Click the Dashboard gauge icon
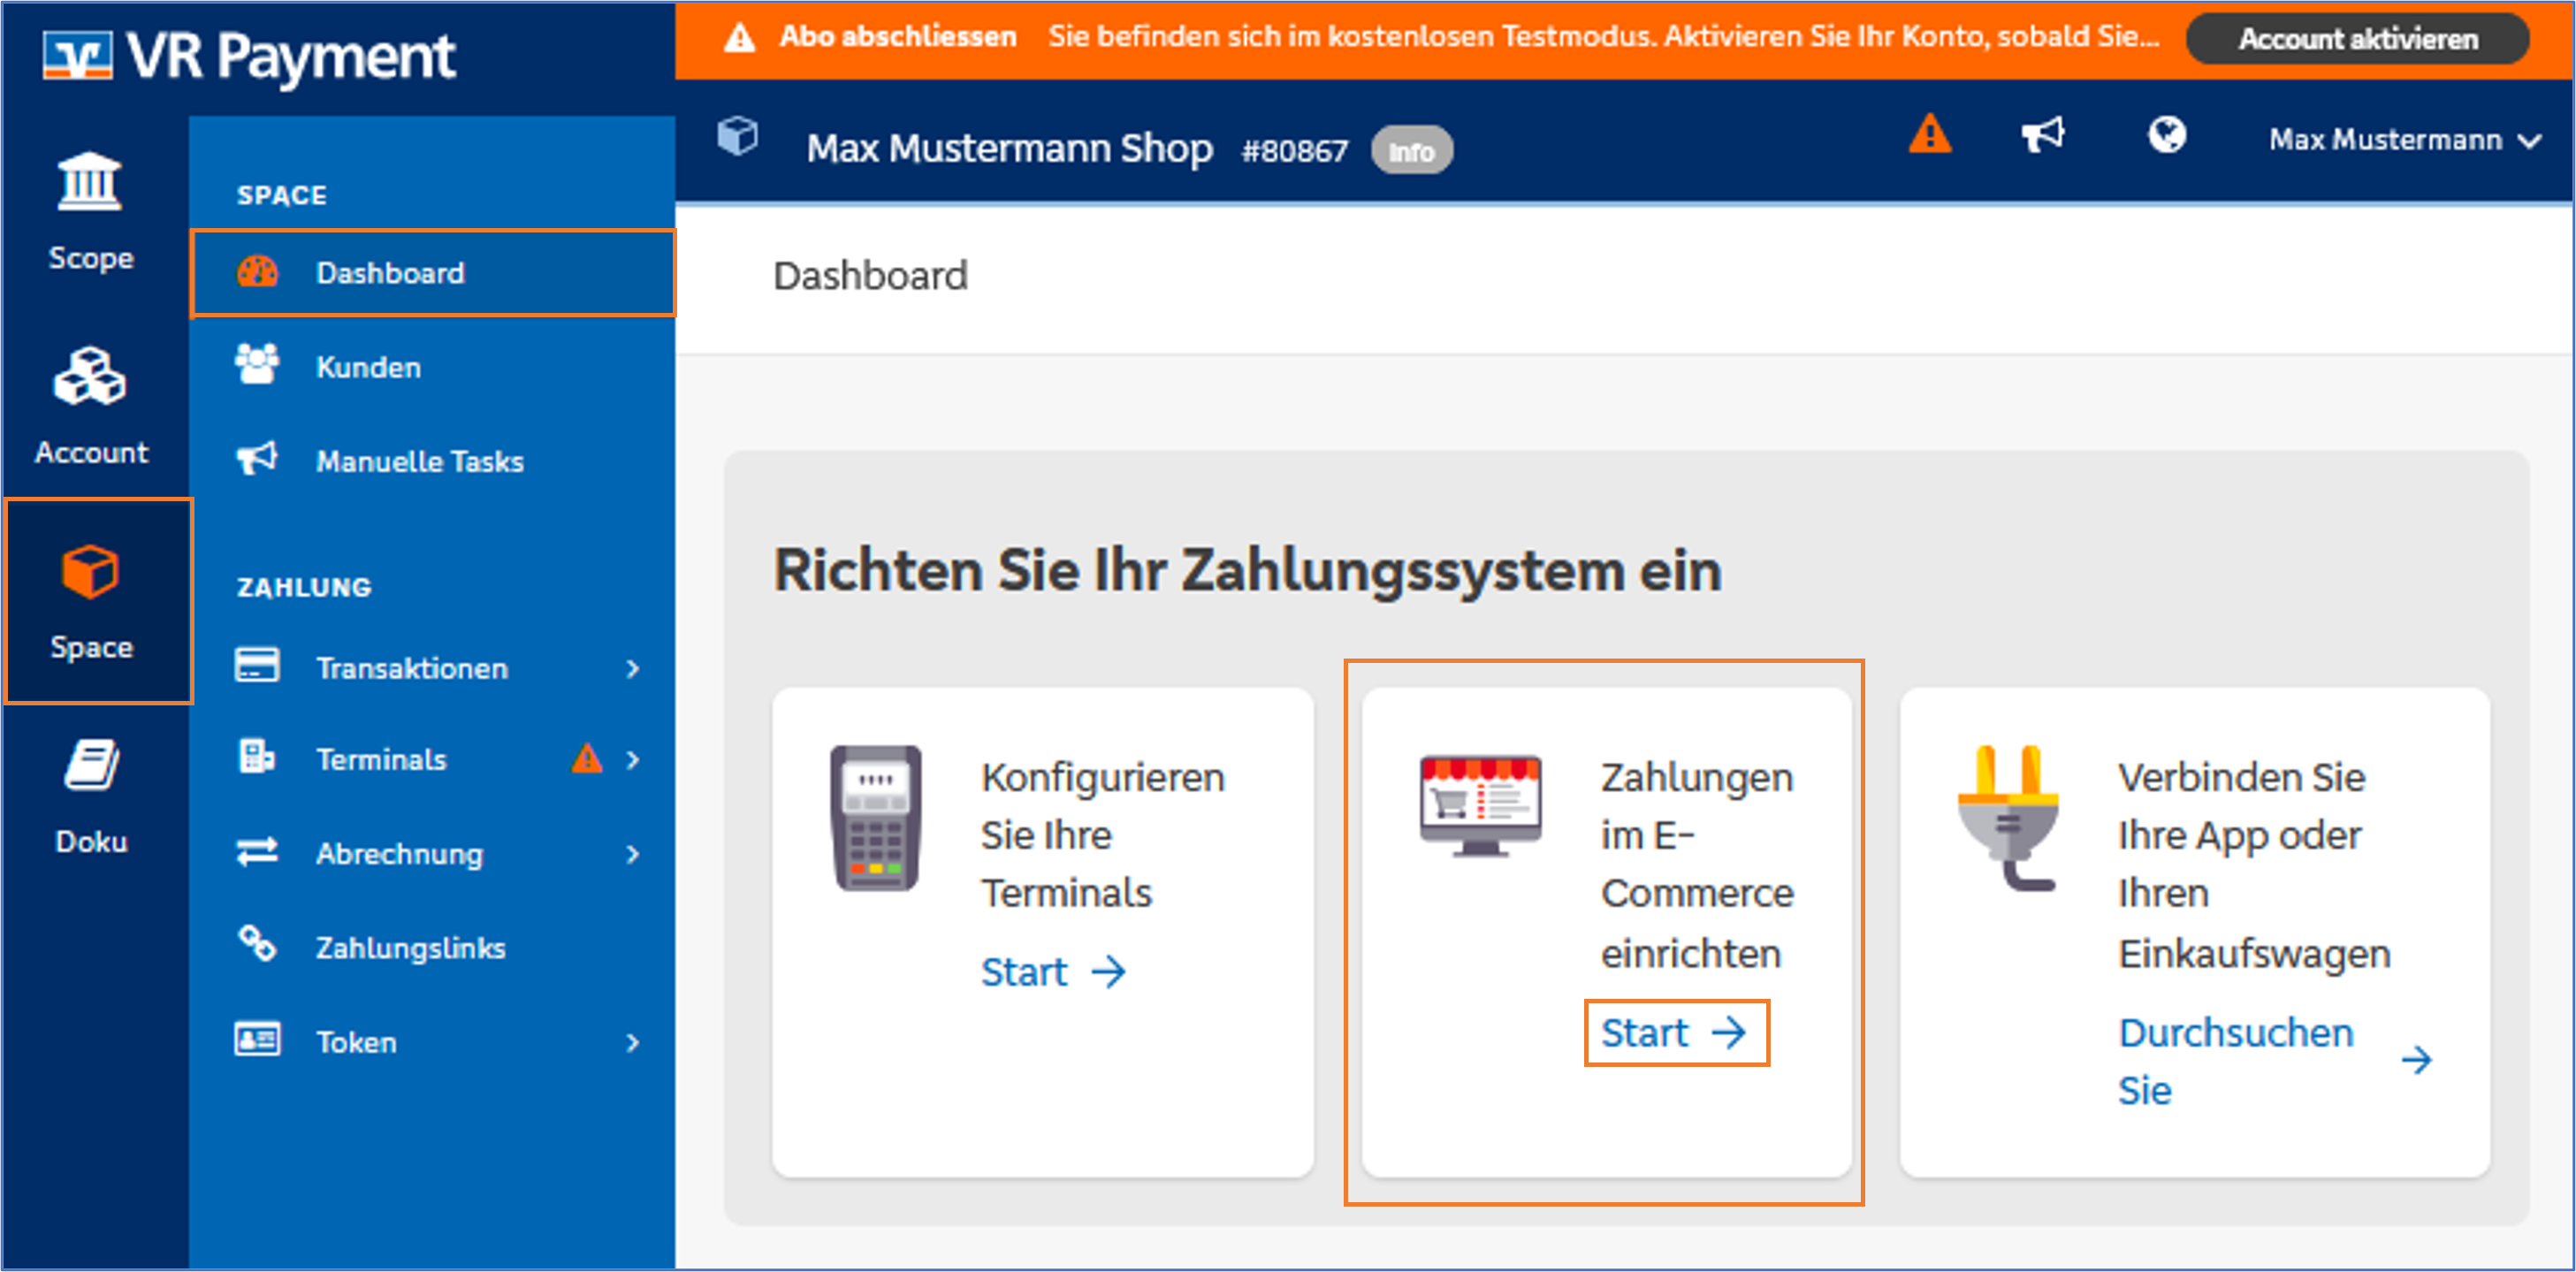The width and height of the screenshot is (2576, 1272). [257, 272]
